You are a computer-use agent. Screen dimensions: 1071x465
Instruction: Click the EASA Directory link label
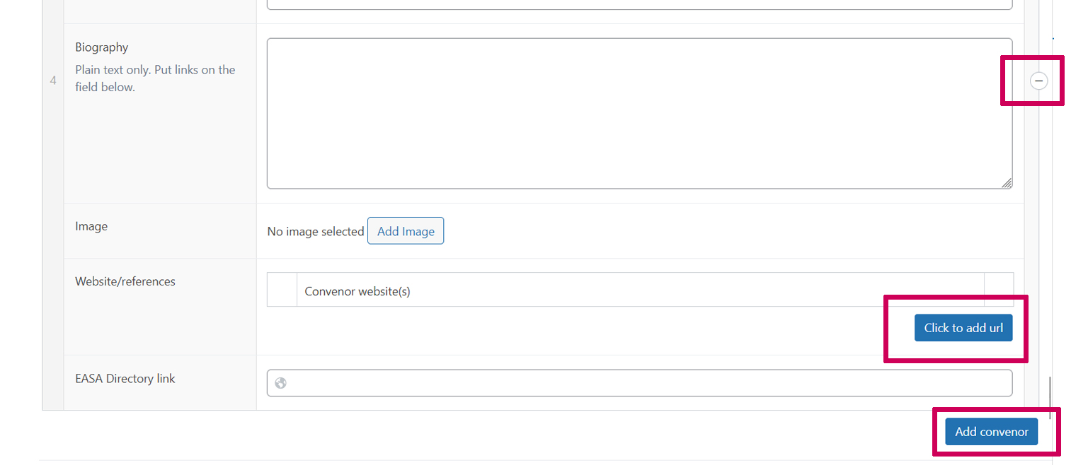125,379
